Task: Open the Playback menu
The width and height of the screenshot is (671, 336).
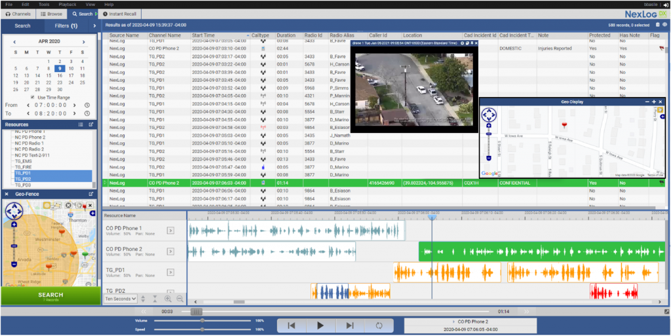Action: 67,5
